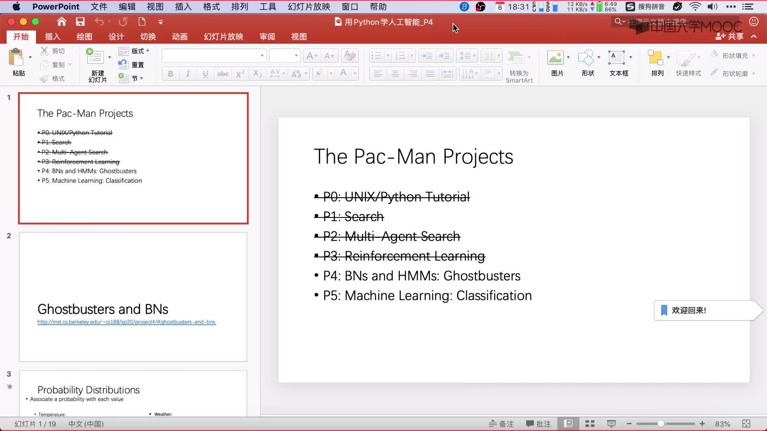Open 幻灯片放映 menu in menu bar
Viewport: 767px width, 431px height.
[x=309, y=7]
